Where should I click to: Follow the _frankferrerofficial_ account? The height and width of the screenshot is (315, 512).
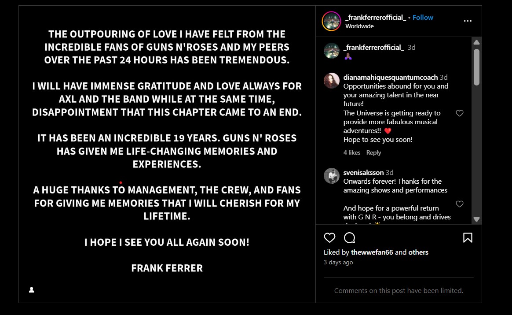coord(423,18)
